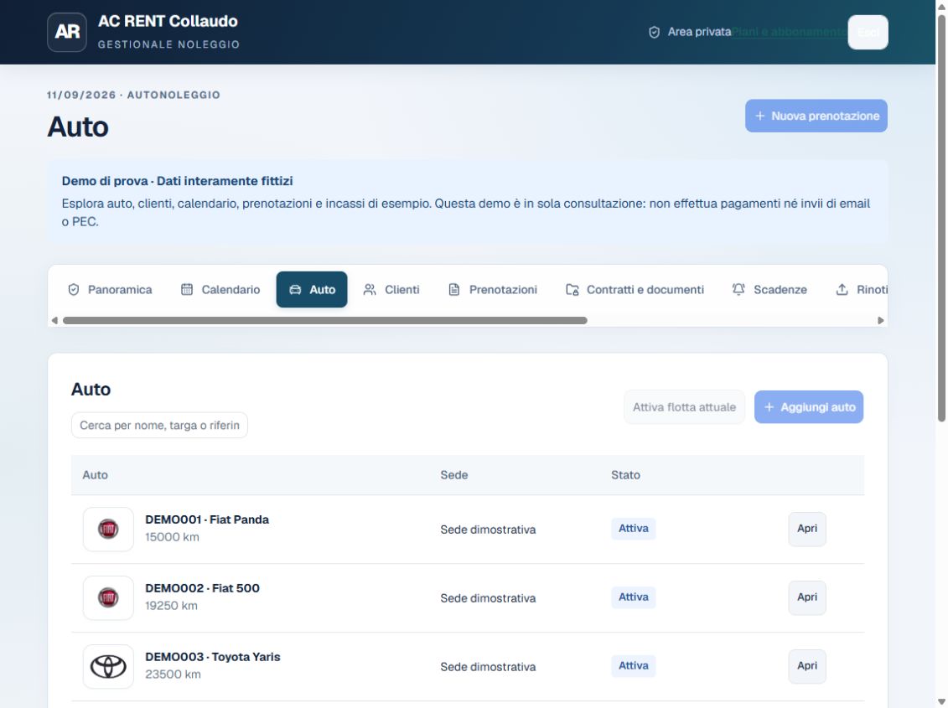Click the Sede column header
Screen dimensions: 948x708
454,475
